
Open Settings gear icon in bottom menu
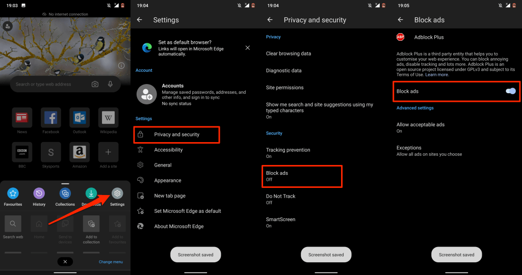point(117,193)
